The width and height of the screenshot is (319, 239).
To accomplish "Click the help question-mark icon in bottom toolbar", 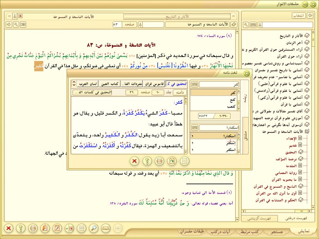I will [21, 228].
